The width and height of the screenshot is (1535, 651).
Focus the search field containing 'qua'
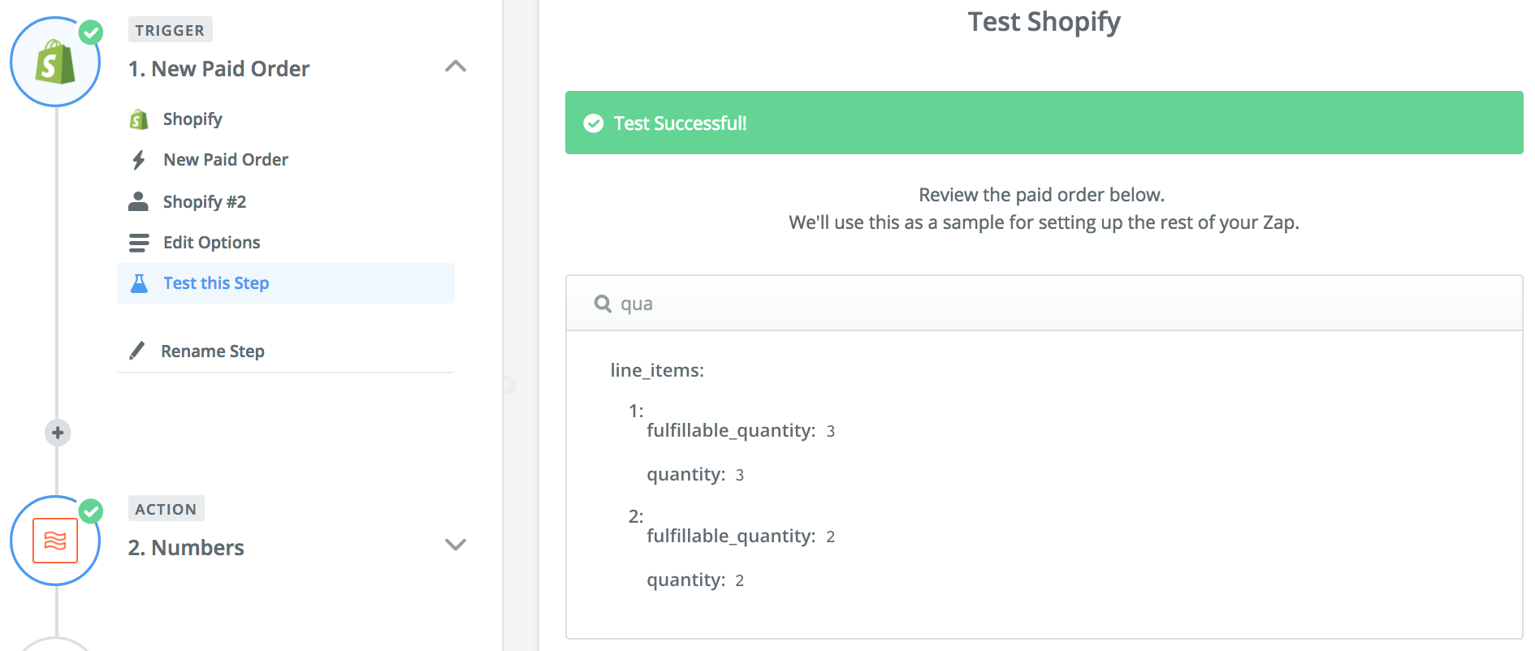pyautogui.click(x=1044, y=304)
